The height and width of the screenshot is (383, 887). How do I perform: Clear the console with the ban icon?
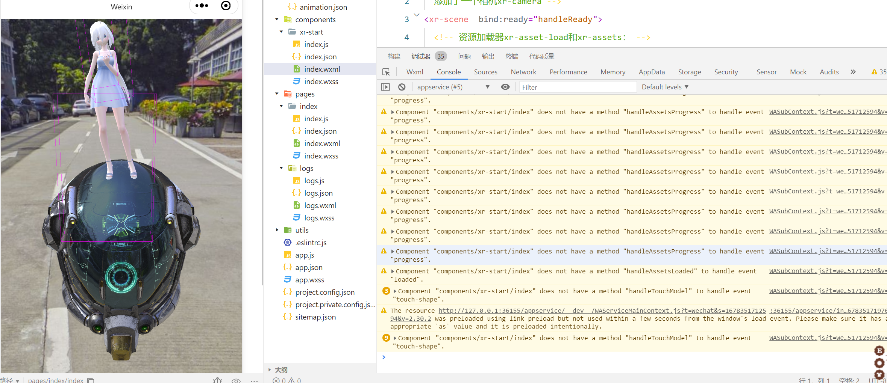click(402, 87)
